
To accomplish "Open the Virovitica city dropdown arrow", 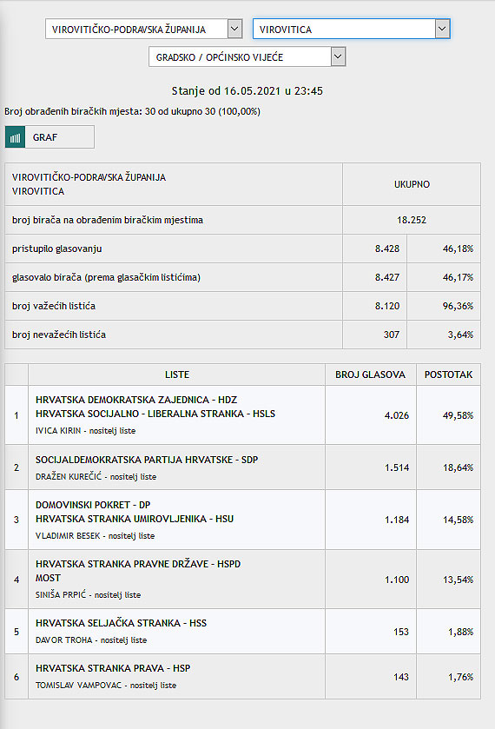I will 442,29.
